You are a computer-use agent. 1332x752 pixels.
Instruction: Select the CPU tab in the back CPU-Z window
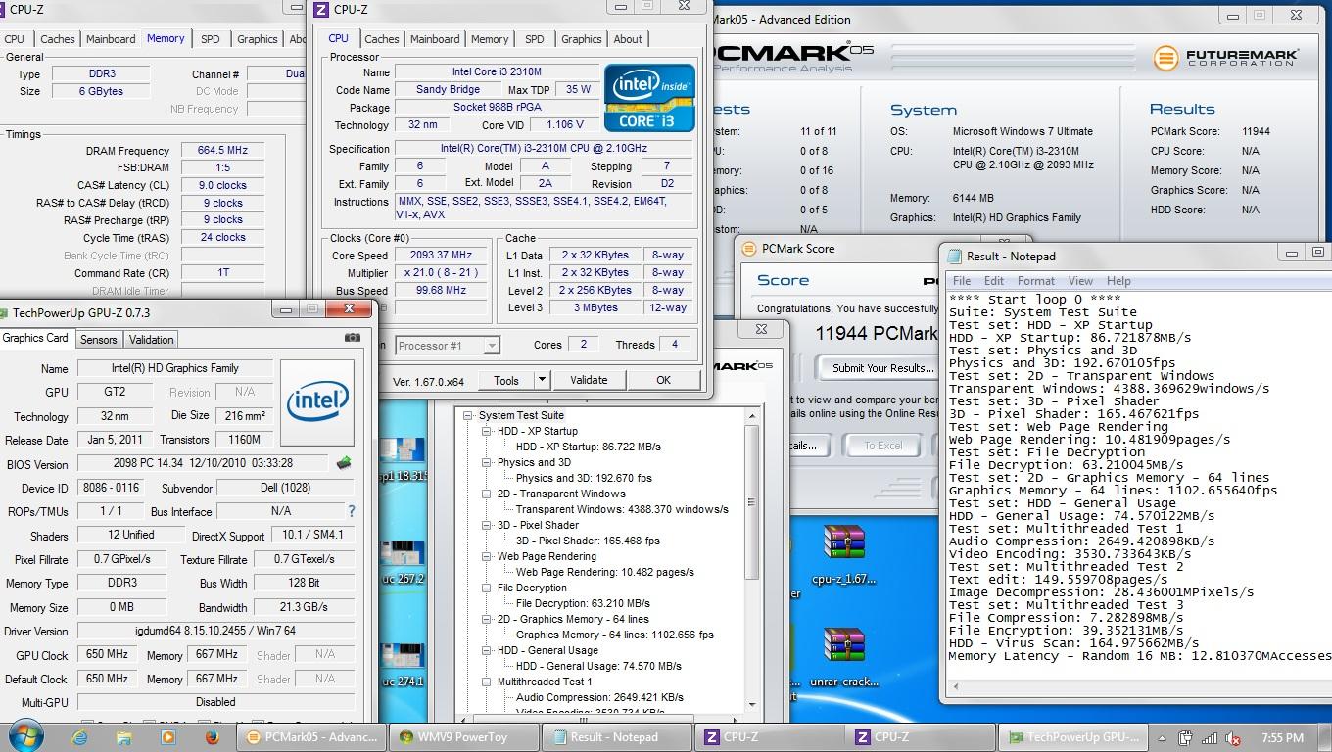pyautogui.click(x=15, y=39)
